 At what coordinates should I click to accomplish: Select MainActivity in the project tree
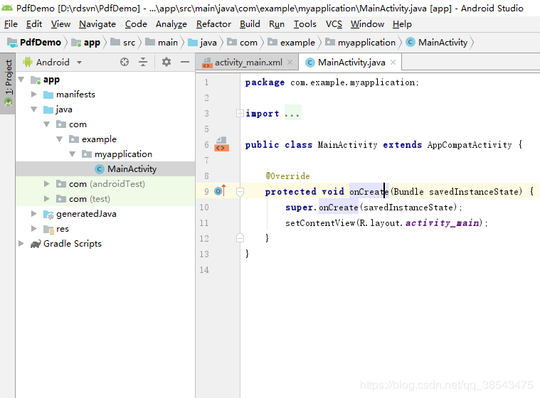coord(105,169)
